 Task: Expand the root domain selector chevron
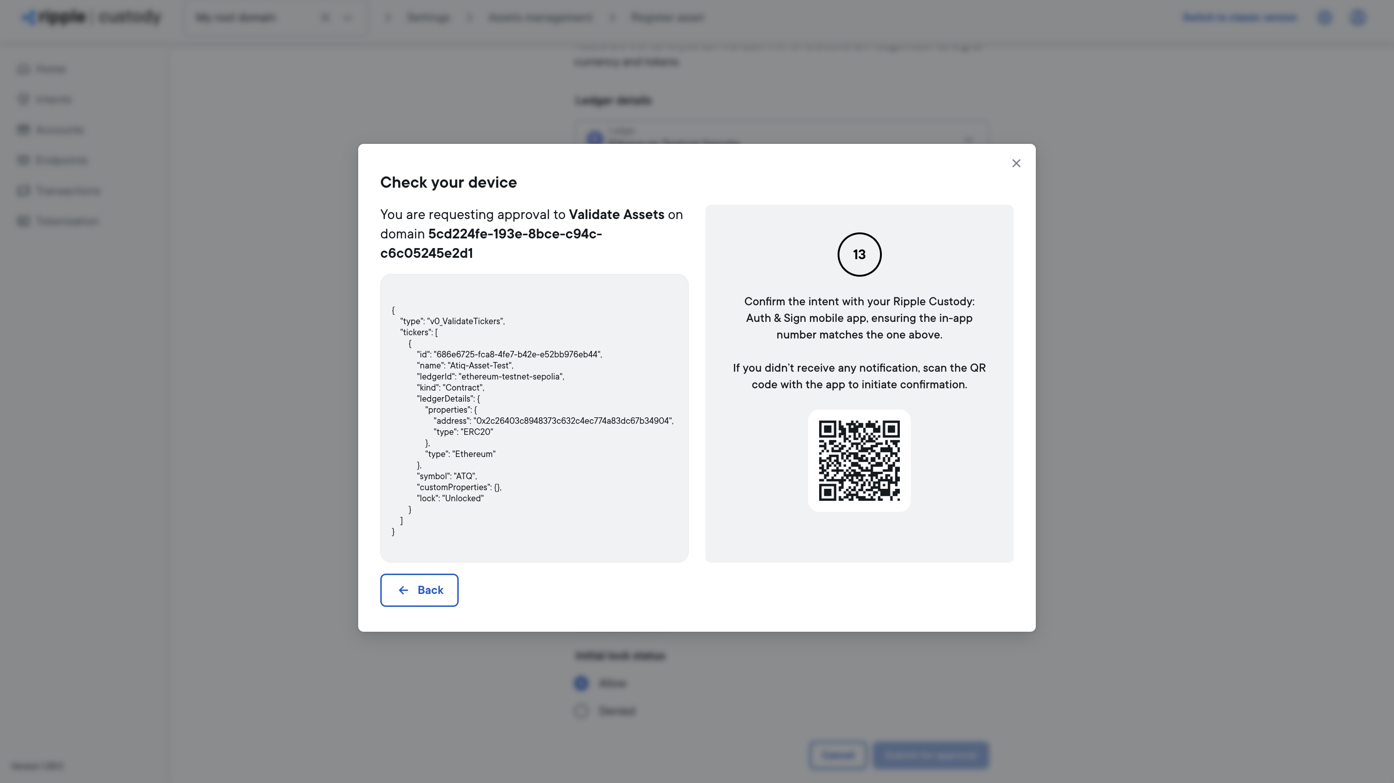[348, 18]
